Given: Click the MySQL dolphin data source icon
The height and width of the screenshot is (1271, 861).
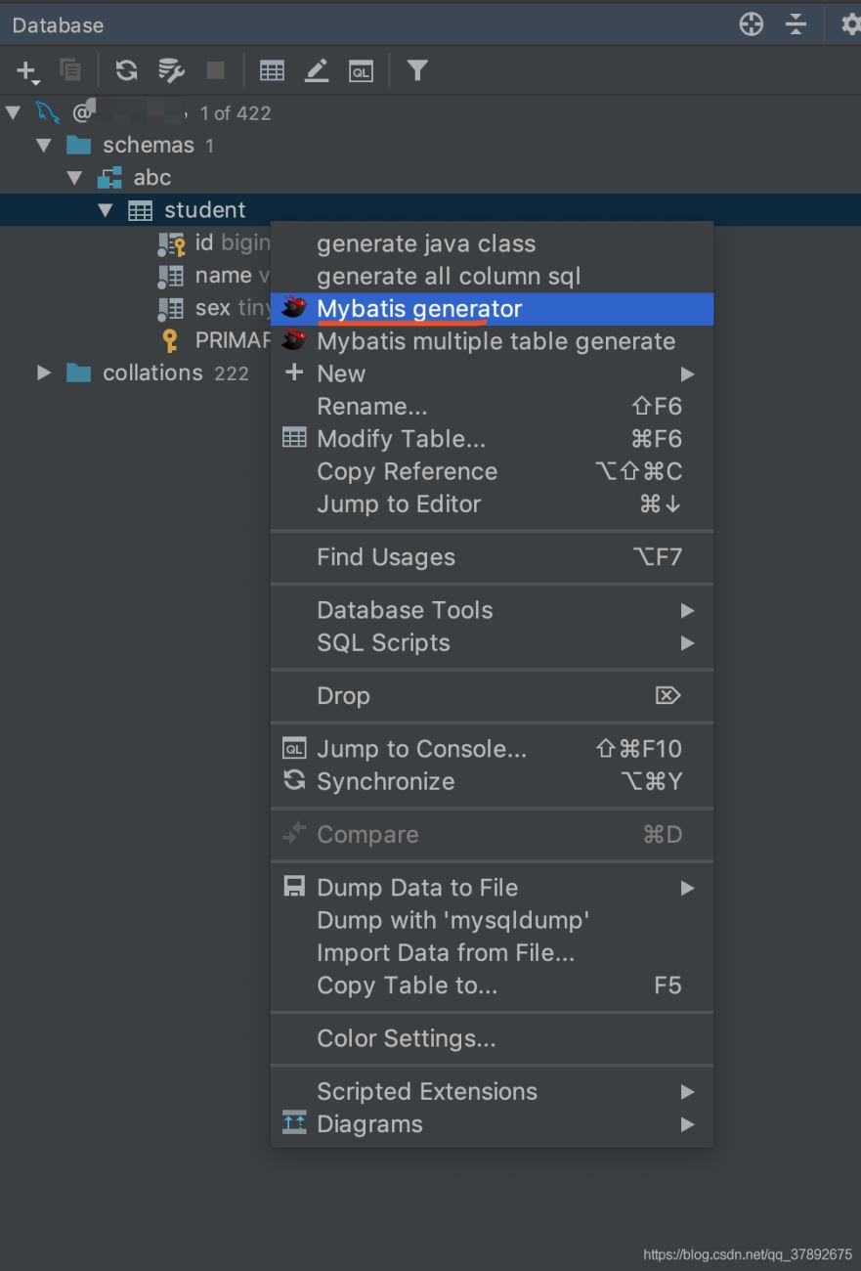Looking at the screenshot, I should pos(48,112).
